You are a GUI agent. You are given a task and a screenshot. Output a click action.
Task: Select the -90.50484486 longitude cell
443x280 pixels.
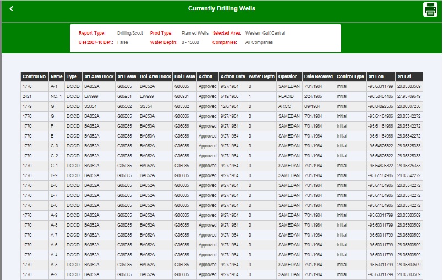click(381, 96)
